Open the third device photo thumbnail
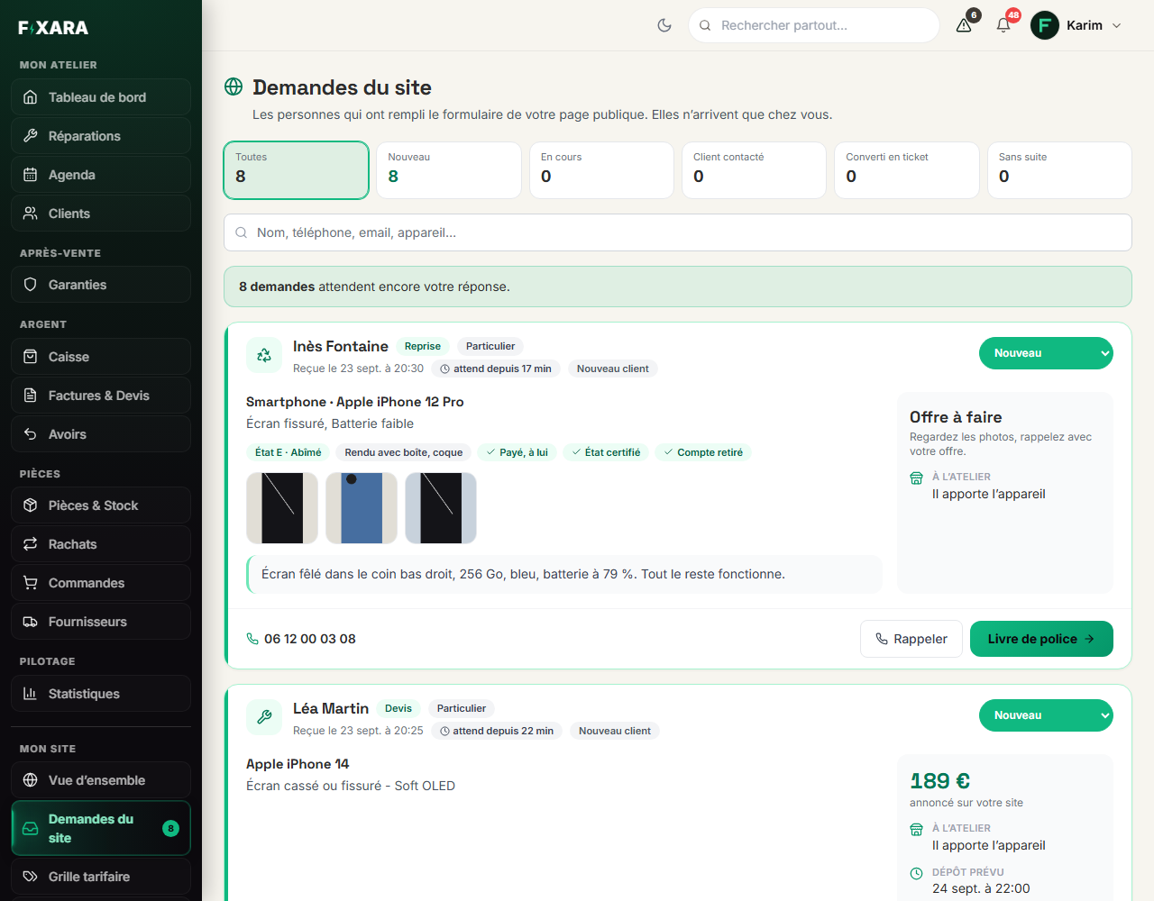 441,508
